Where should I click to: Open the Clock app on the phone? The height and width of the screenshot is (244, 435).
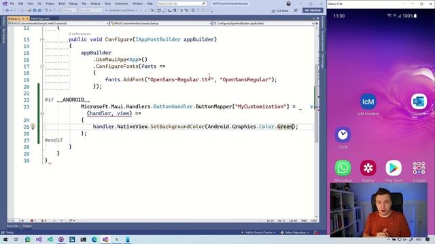tap(343, 138)
